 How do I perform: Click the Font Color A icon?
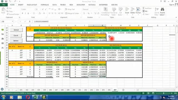pos(44,13)
